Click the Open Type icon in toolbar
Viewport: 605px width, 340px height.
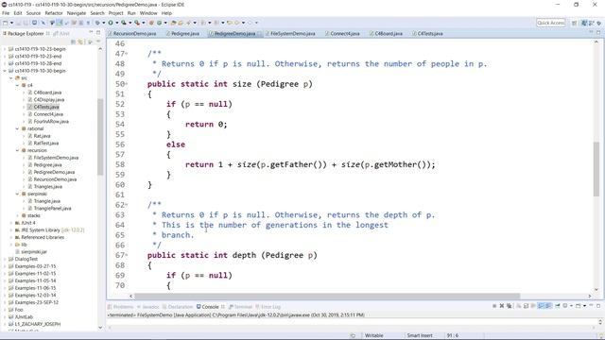(173, 23)
